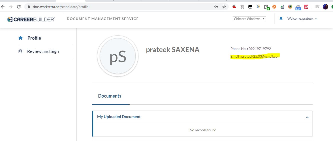
Task: Click the clipboard icon beside Review and Sign
Action: [x=21, y=51]
